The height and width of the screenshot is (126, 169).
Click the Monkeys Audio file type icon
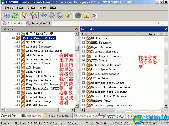[89, 101]
